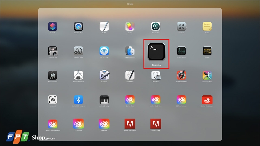Launch the Screenshot app
This screenshot has width=260, height=146.
click(53, 100)
